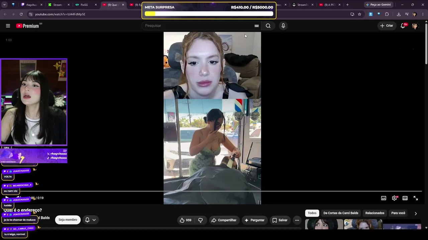Click the blue download extension icon
This screenshot has height=240, width=428.
coord(370,14)
